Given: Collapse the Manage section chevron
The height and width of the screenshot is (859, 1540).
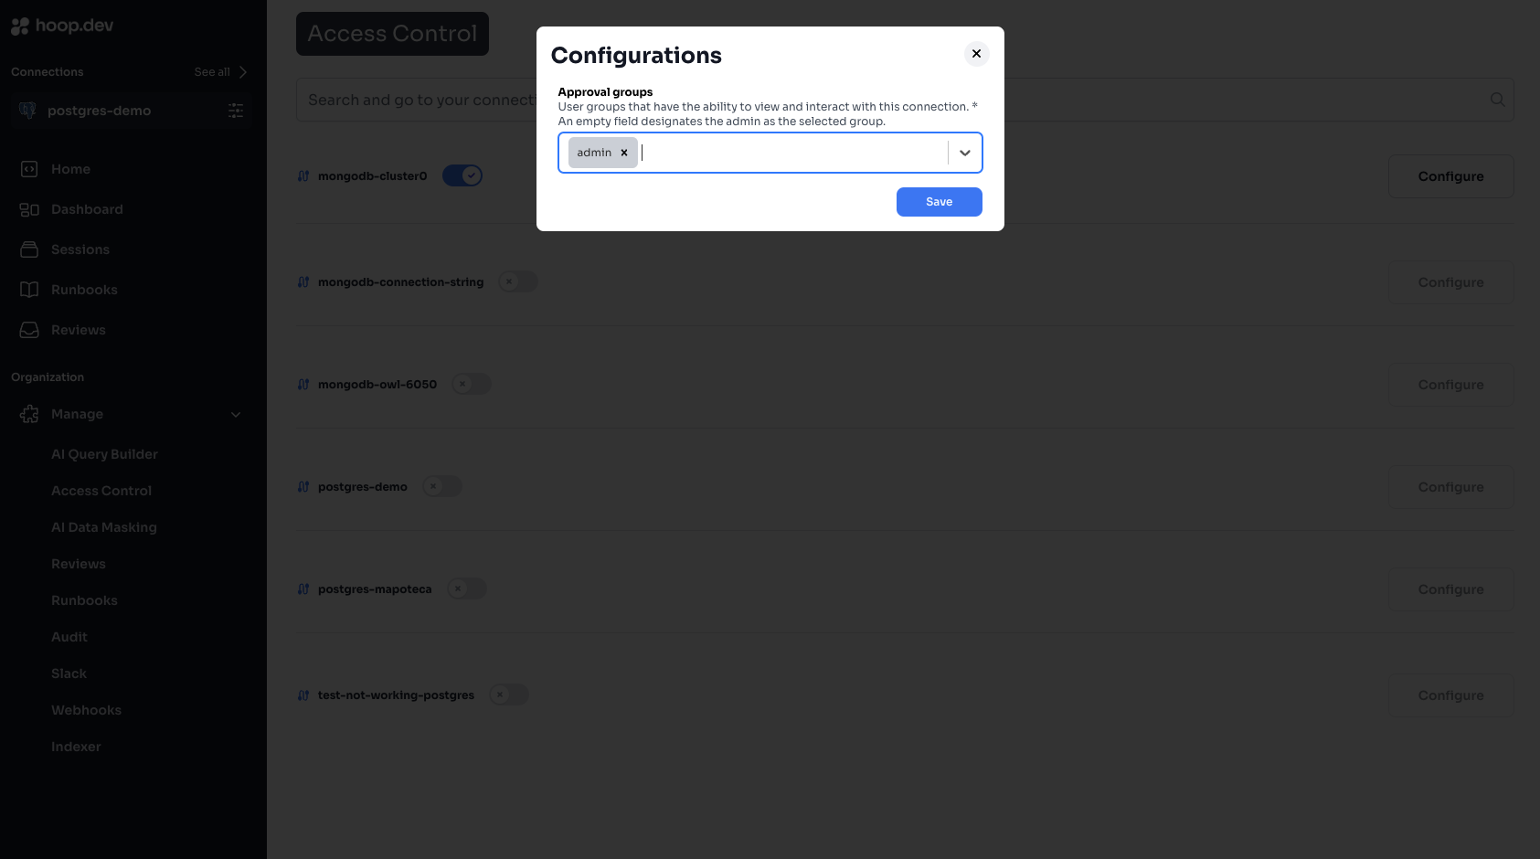Looking at the screenshot, I should pyautogui.click(x=236, y=413).
